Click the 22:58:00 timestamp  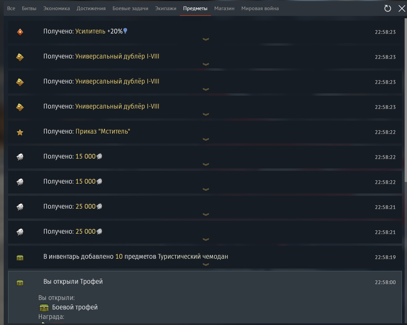tap(385, 282)
